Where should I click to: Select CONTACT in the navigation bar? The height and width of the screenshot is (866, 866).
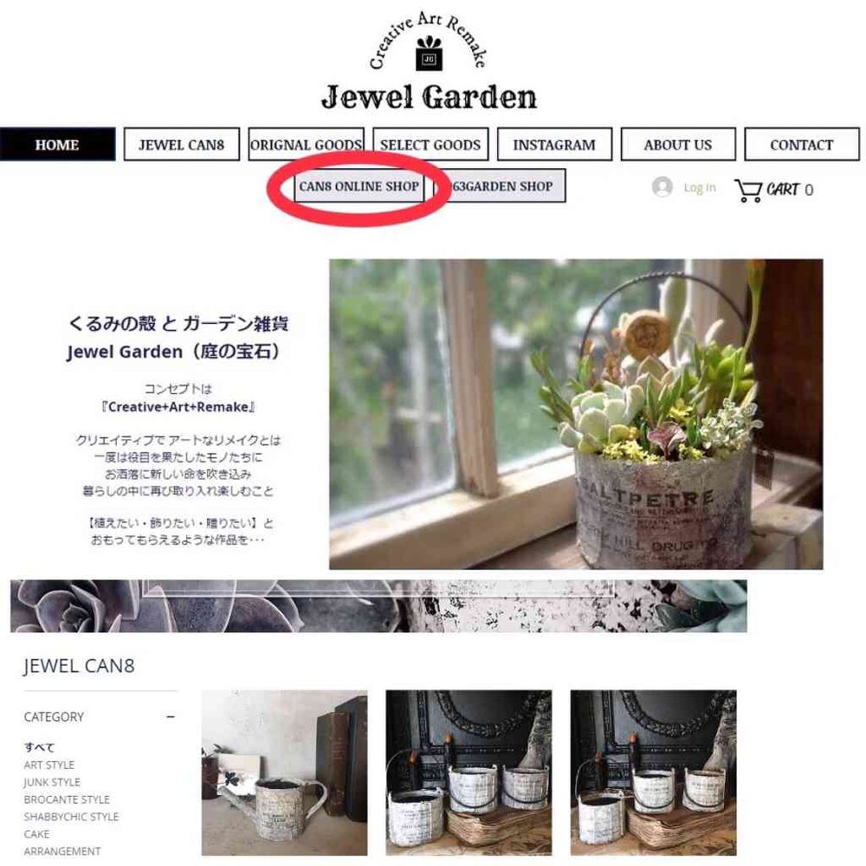point(802,145)
